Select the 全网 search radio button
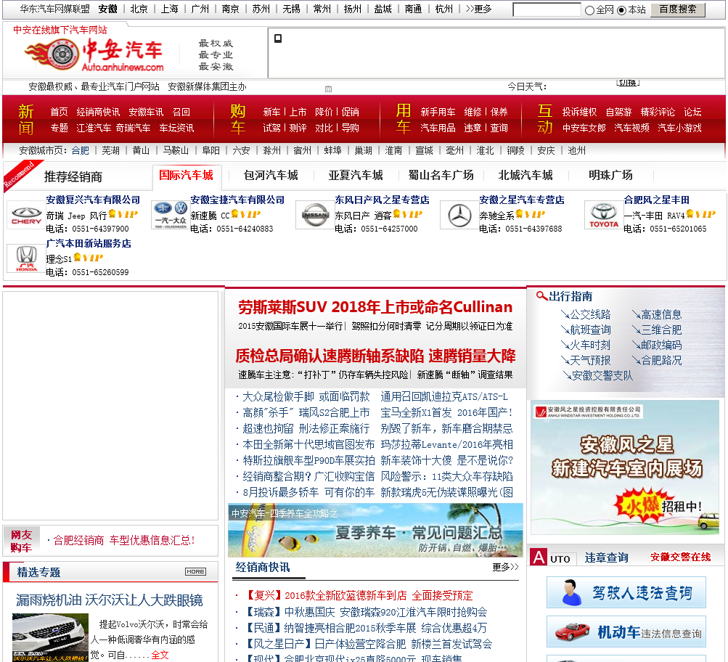 pyautogui.click(x=589, y=10)
